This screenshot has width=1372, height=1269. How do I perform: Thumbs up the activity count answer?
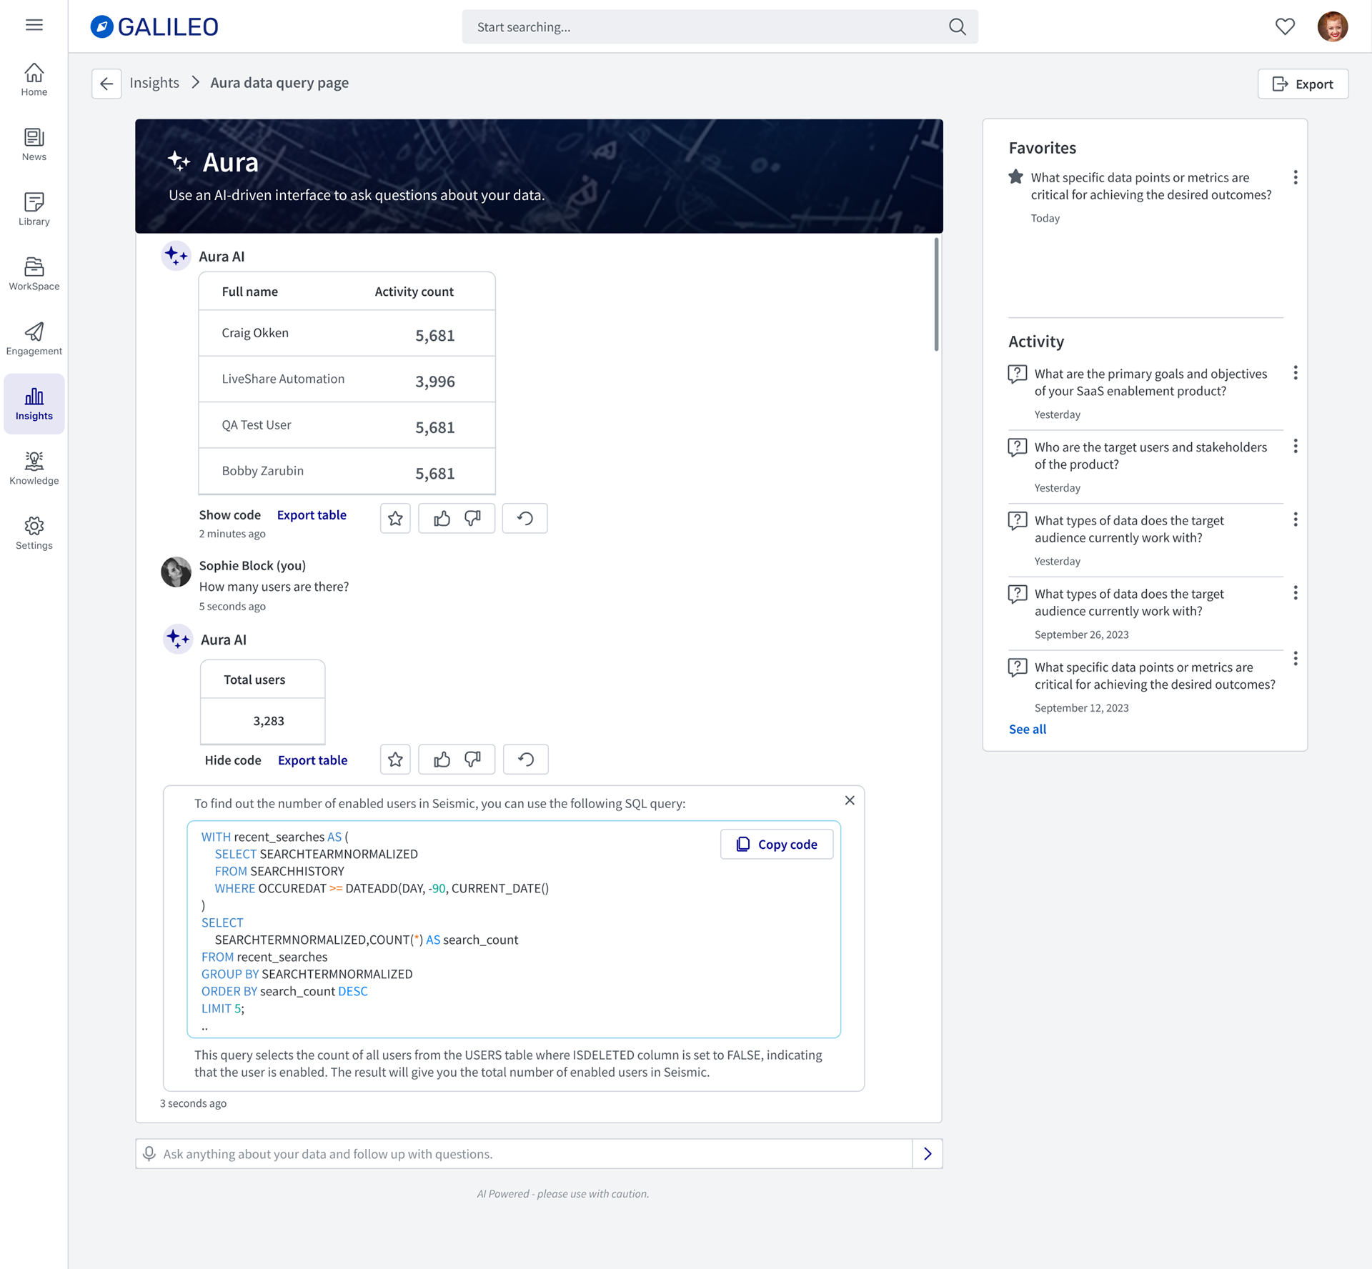(x=442, y=518)
